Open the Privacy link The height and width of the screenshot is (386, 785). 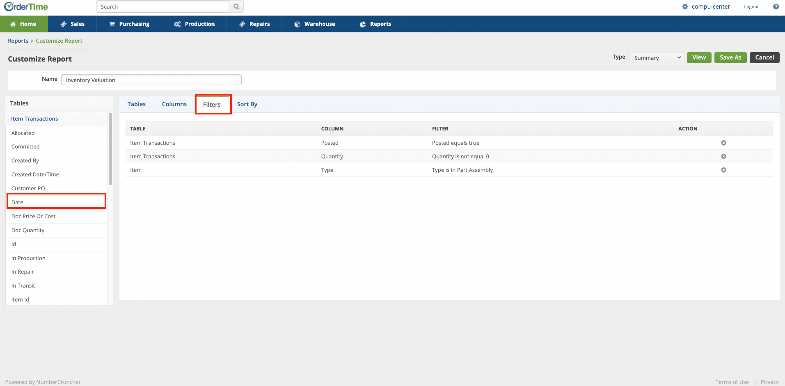pos(769,382)
